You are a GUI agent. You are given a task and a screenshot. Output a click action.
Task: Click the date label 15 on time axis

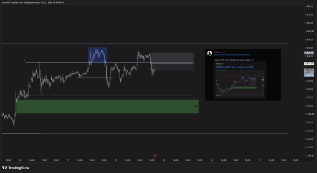[259, 160]
